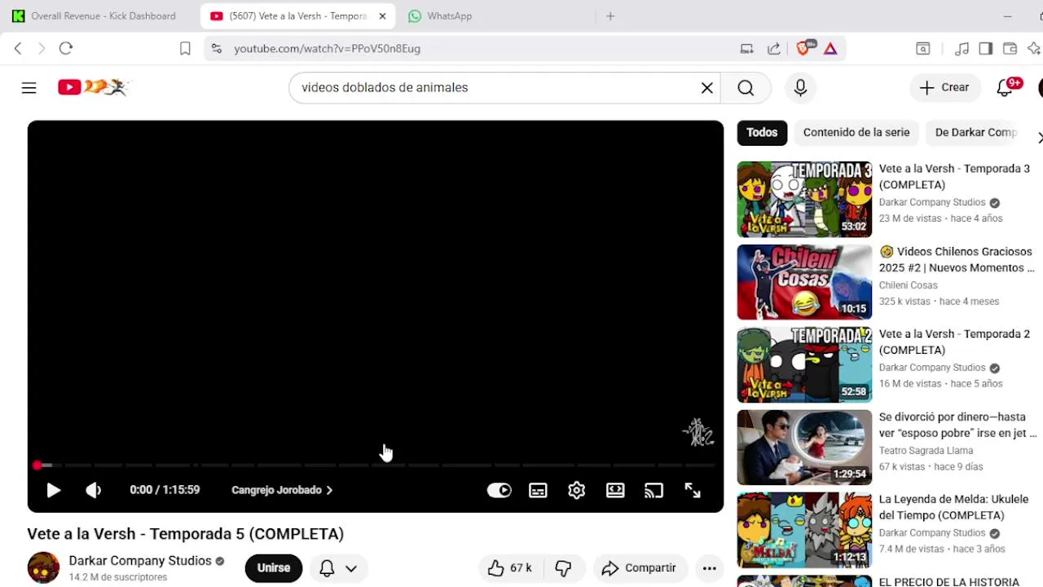Open a new browser tab
Screen dimensions: 1043x587
tap(610, 15)
